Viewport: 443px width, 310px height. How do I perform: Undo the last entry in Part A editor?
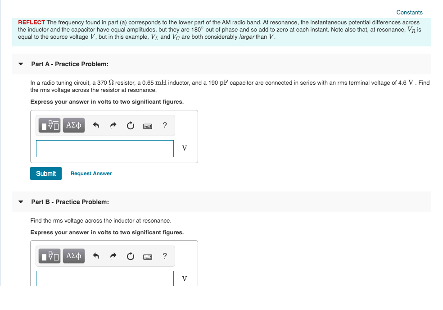tap(96, 125)
